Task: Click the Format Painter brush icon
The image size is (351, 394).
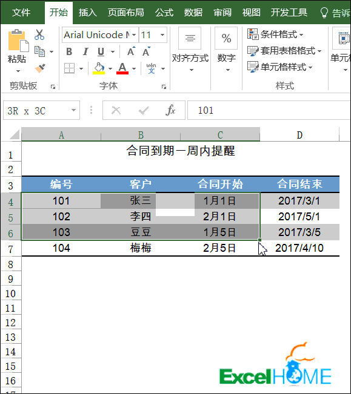Action: (40, 68)
